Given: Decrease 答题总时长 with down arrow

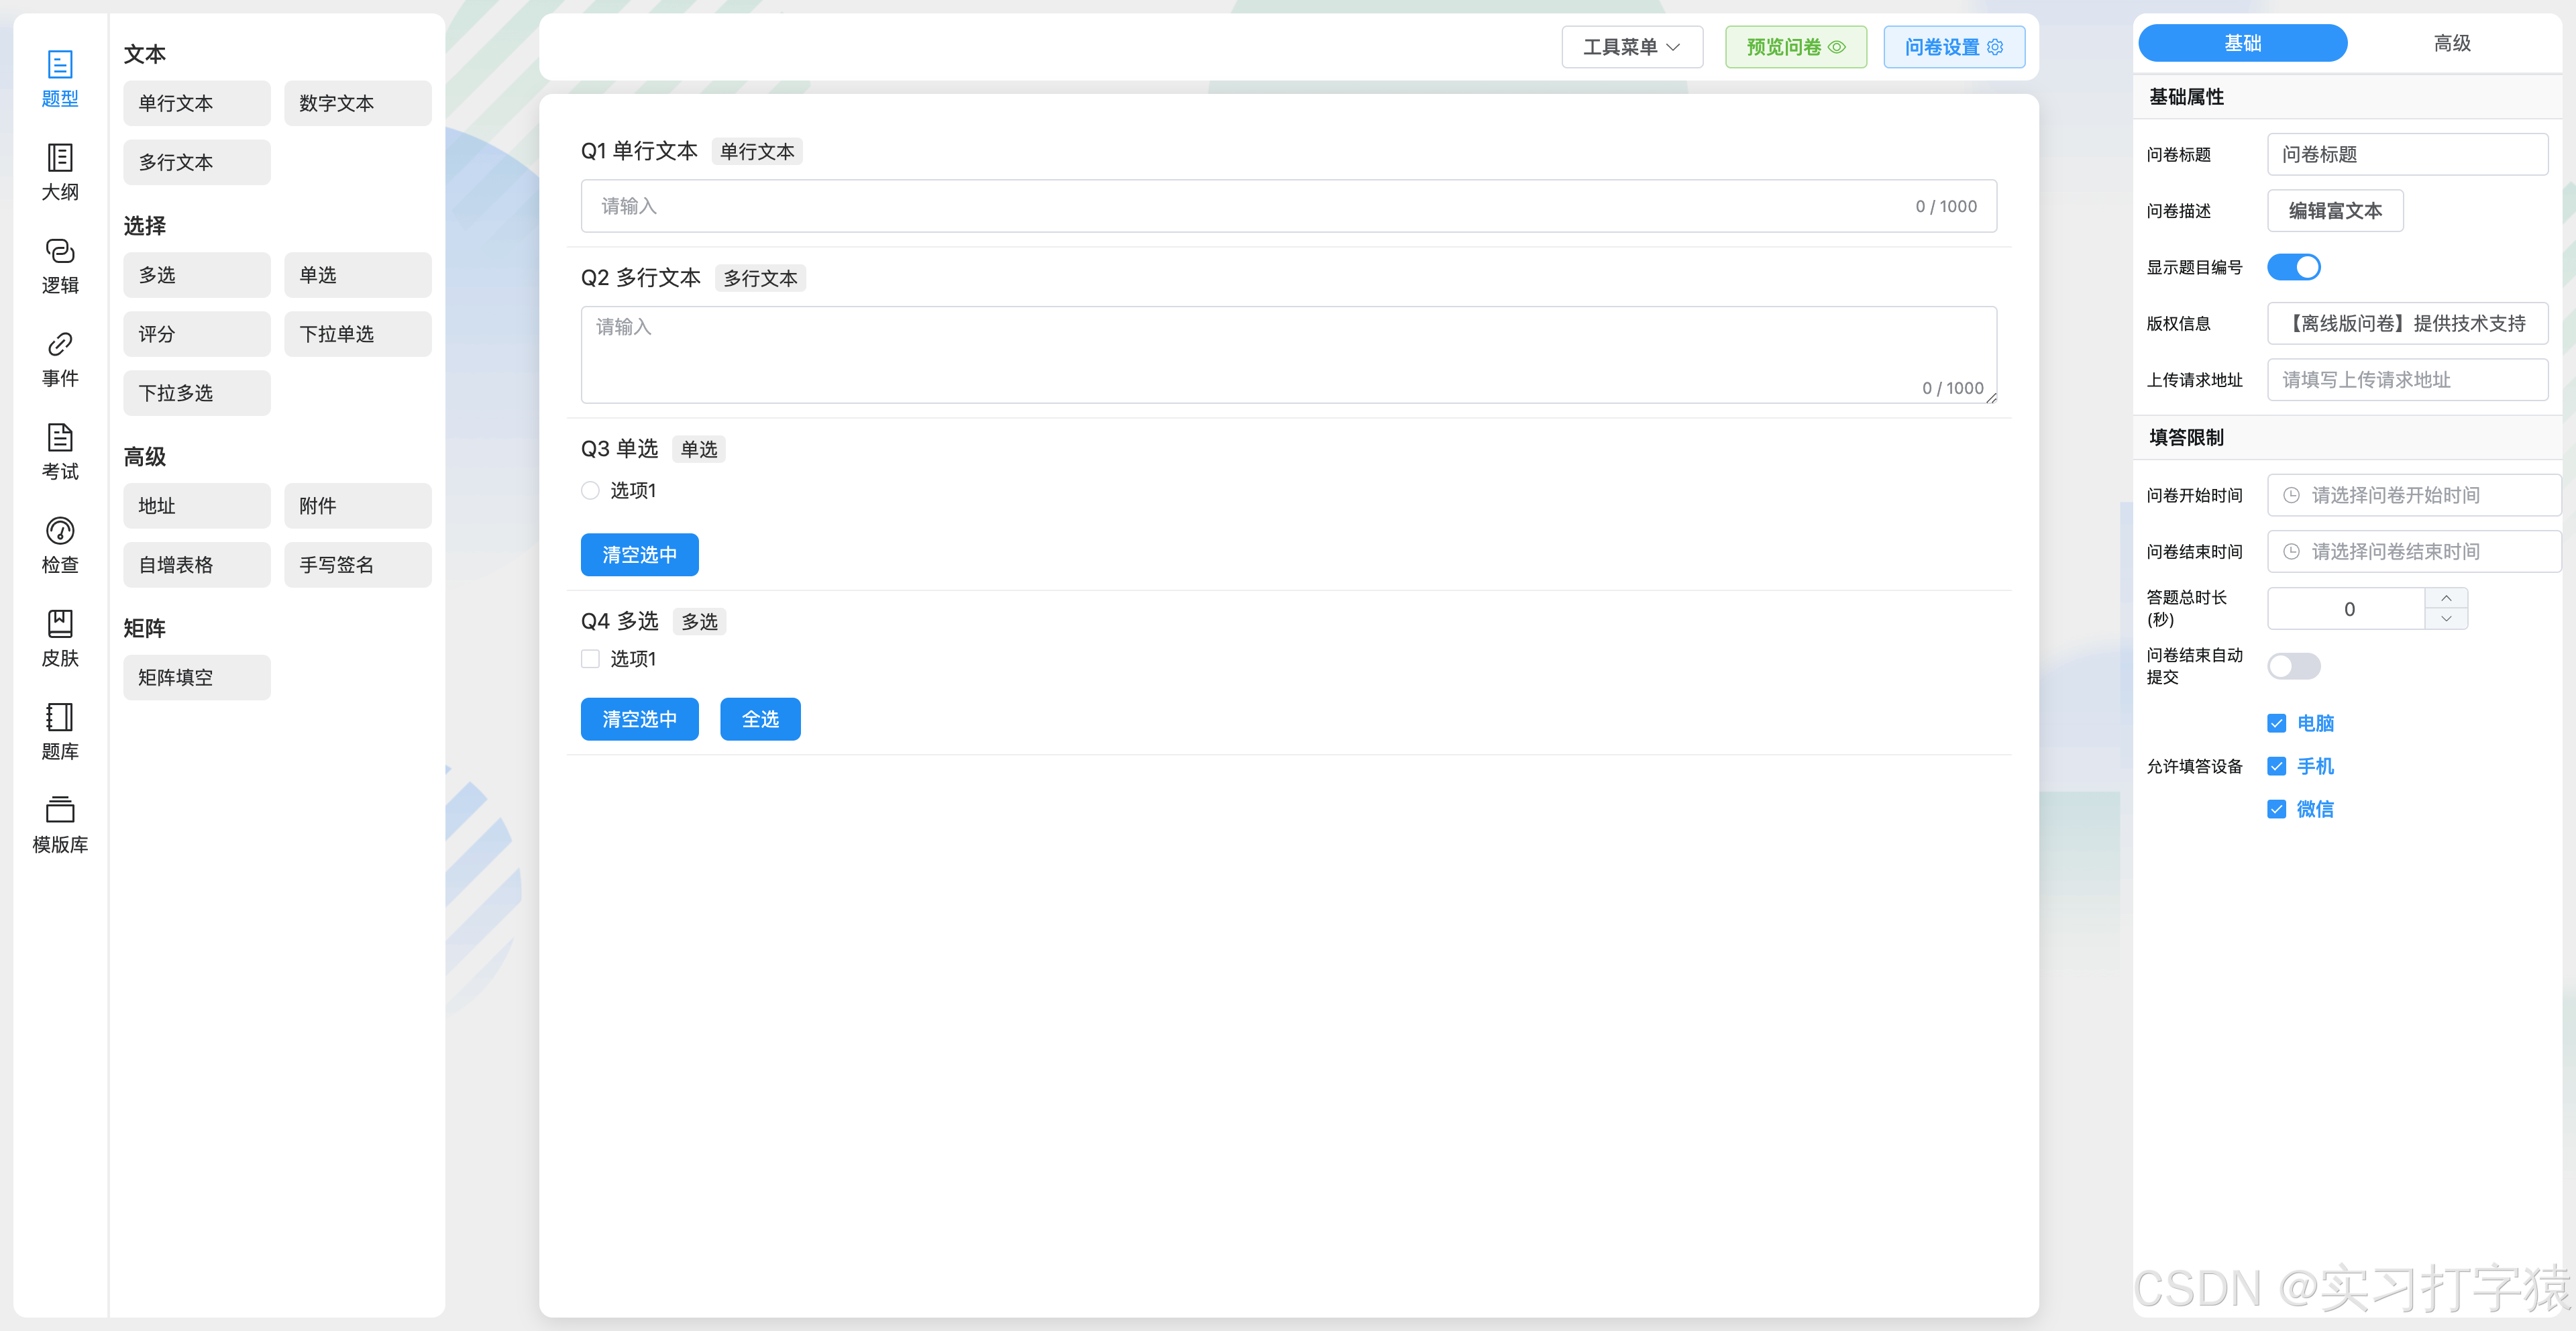Looking at the screenshot, I should pyautogui.click(x=2446, y=619).
